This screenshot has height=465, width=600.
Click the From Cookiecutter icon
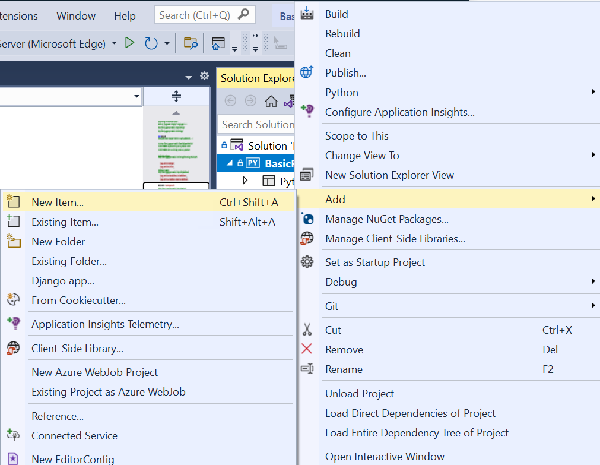click(x=14, y=300)
